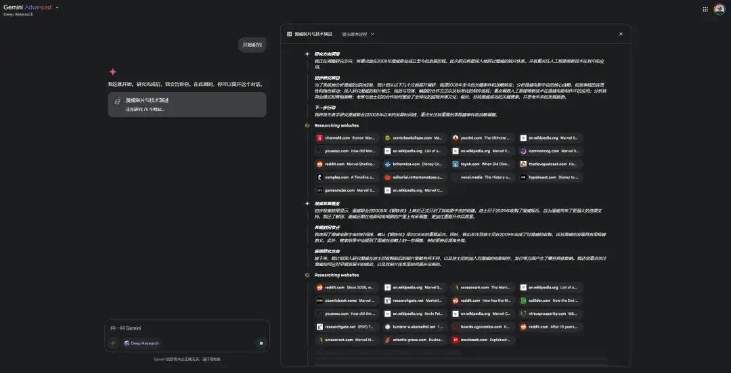
Task: Click the 下一步行动 section heading
Action: pos(325,108)
